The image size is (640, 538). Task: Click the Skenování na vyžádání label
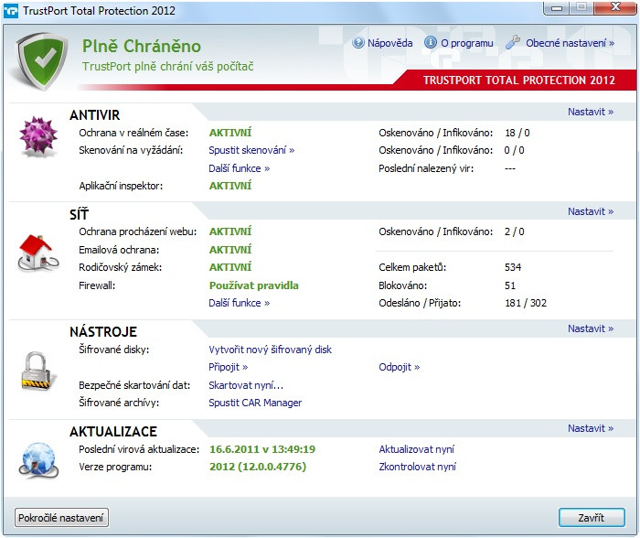tap(131, 150)
